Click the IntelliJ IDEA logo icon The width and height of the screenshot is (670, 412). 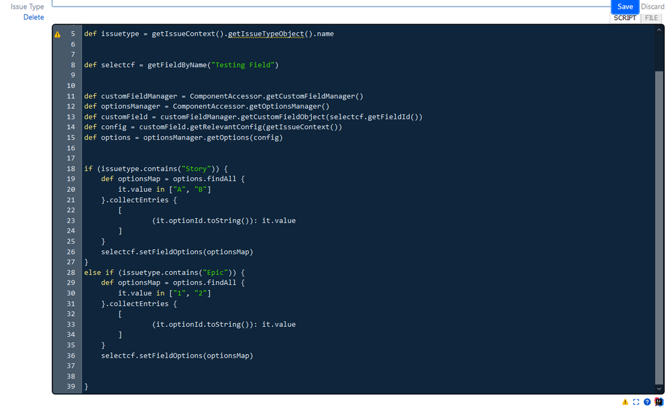pyautogui.click(x=658, y=401)
